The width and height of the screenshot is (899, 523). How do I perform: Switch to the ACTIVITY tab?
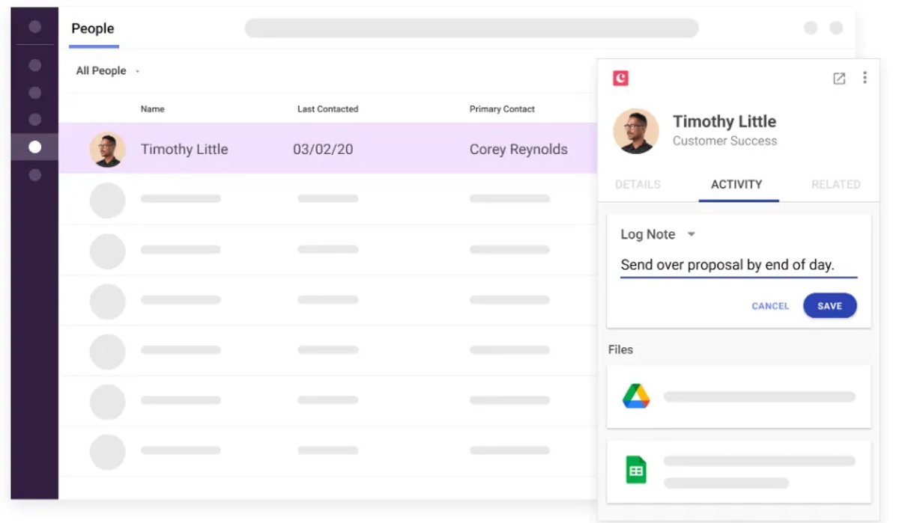736,185
